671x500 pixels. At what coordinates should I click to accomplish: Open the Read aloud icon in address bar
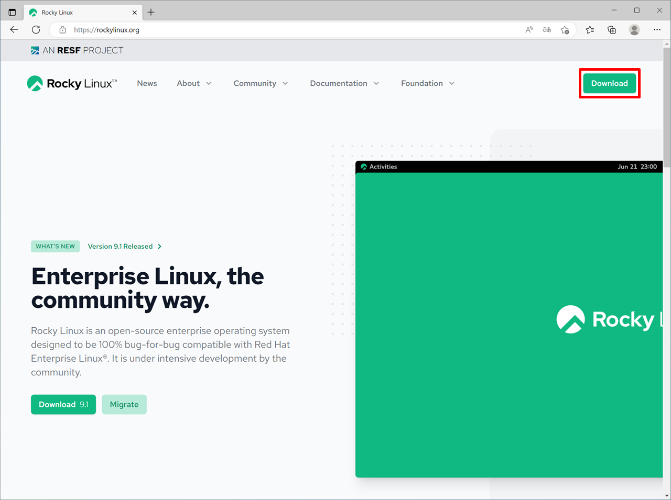pyautogui.click(x=529, y=30)
